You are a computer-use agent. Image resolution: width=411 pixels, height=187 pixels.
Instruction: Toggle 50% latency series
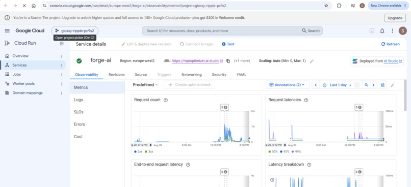(x=273, y=151)
